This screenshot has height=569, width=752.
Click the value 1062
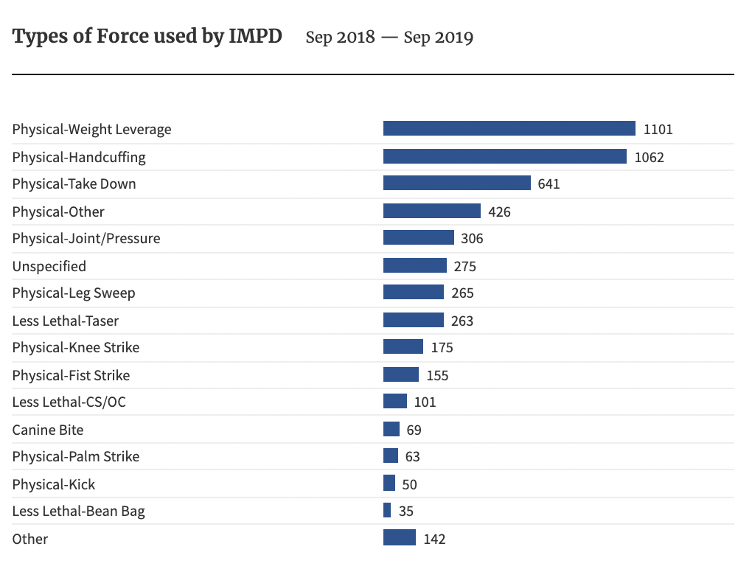click(x=650, y=157)
